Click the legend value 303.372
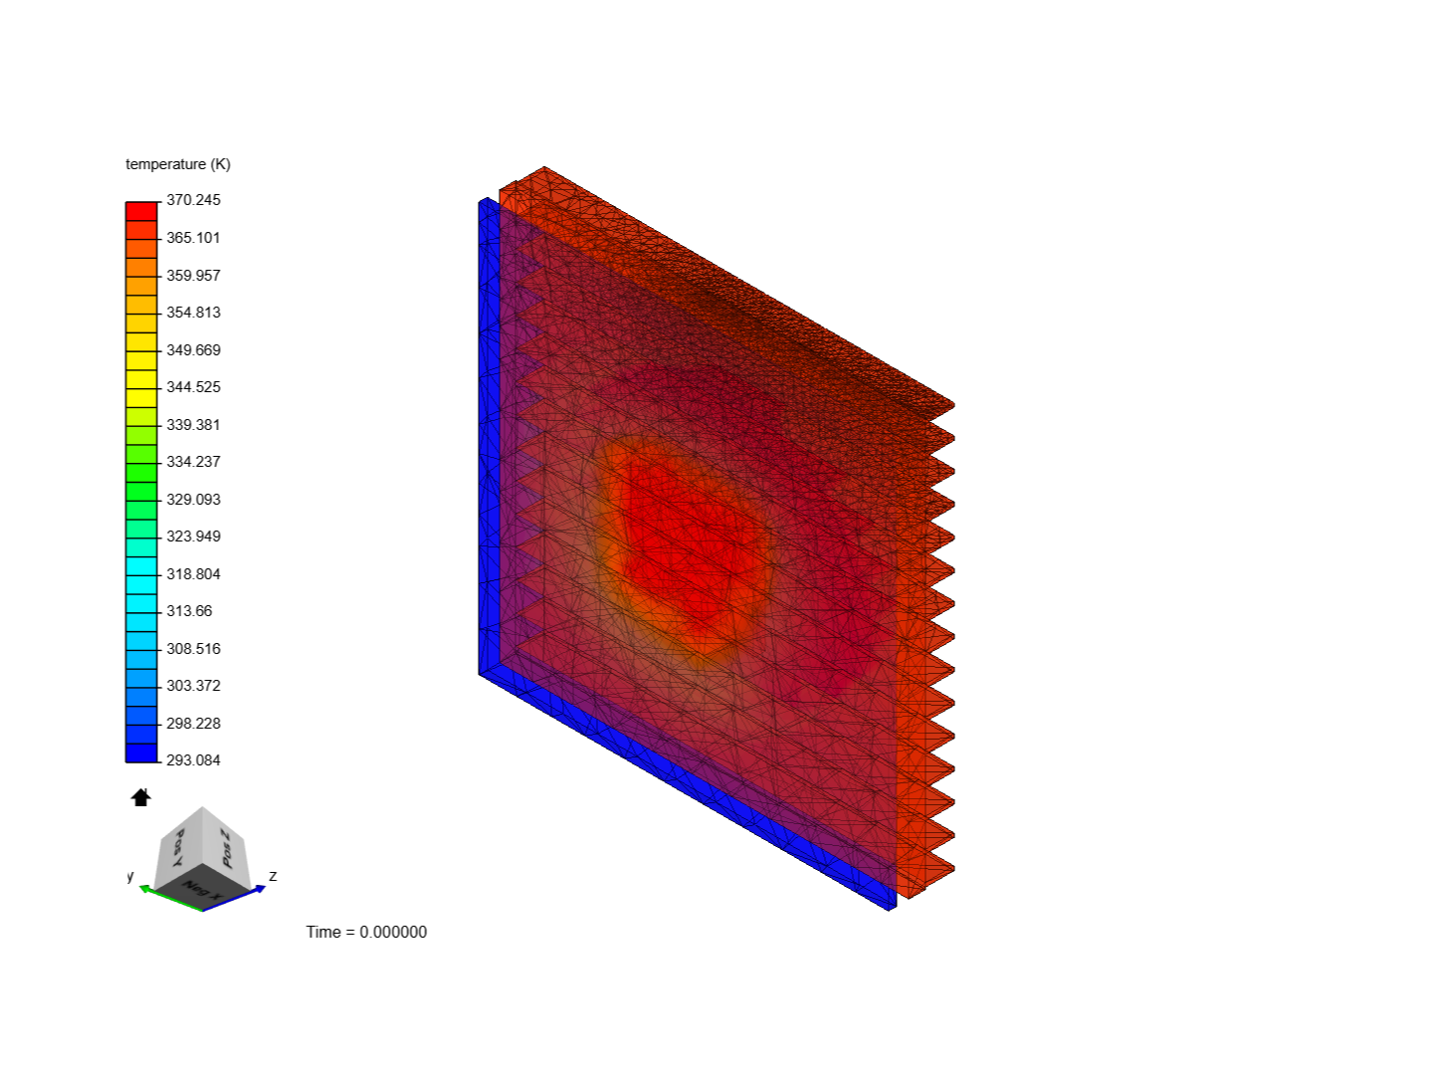Screen dimensions: 1433x1075 coord(193,686)
